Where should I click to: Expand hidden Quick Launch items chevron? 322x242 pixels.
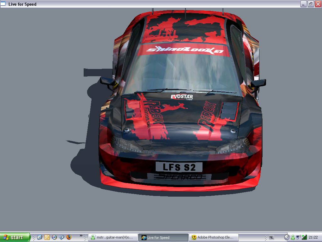pyautogui.click(x=81, y=236)
